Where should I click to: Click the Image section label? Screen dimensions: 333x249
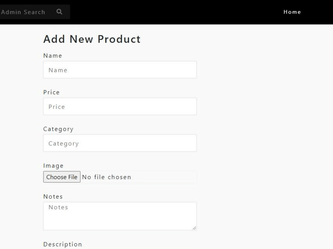[53, 165]
